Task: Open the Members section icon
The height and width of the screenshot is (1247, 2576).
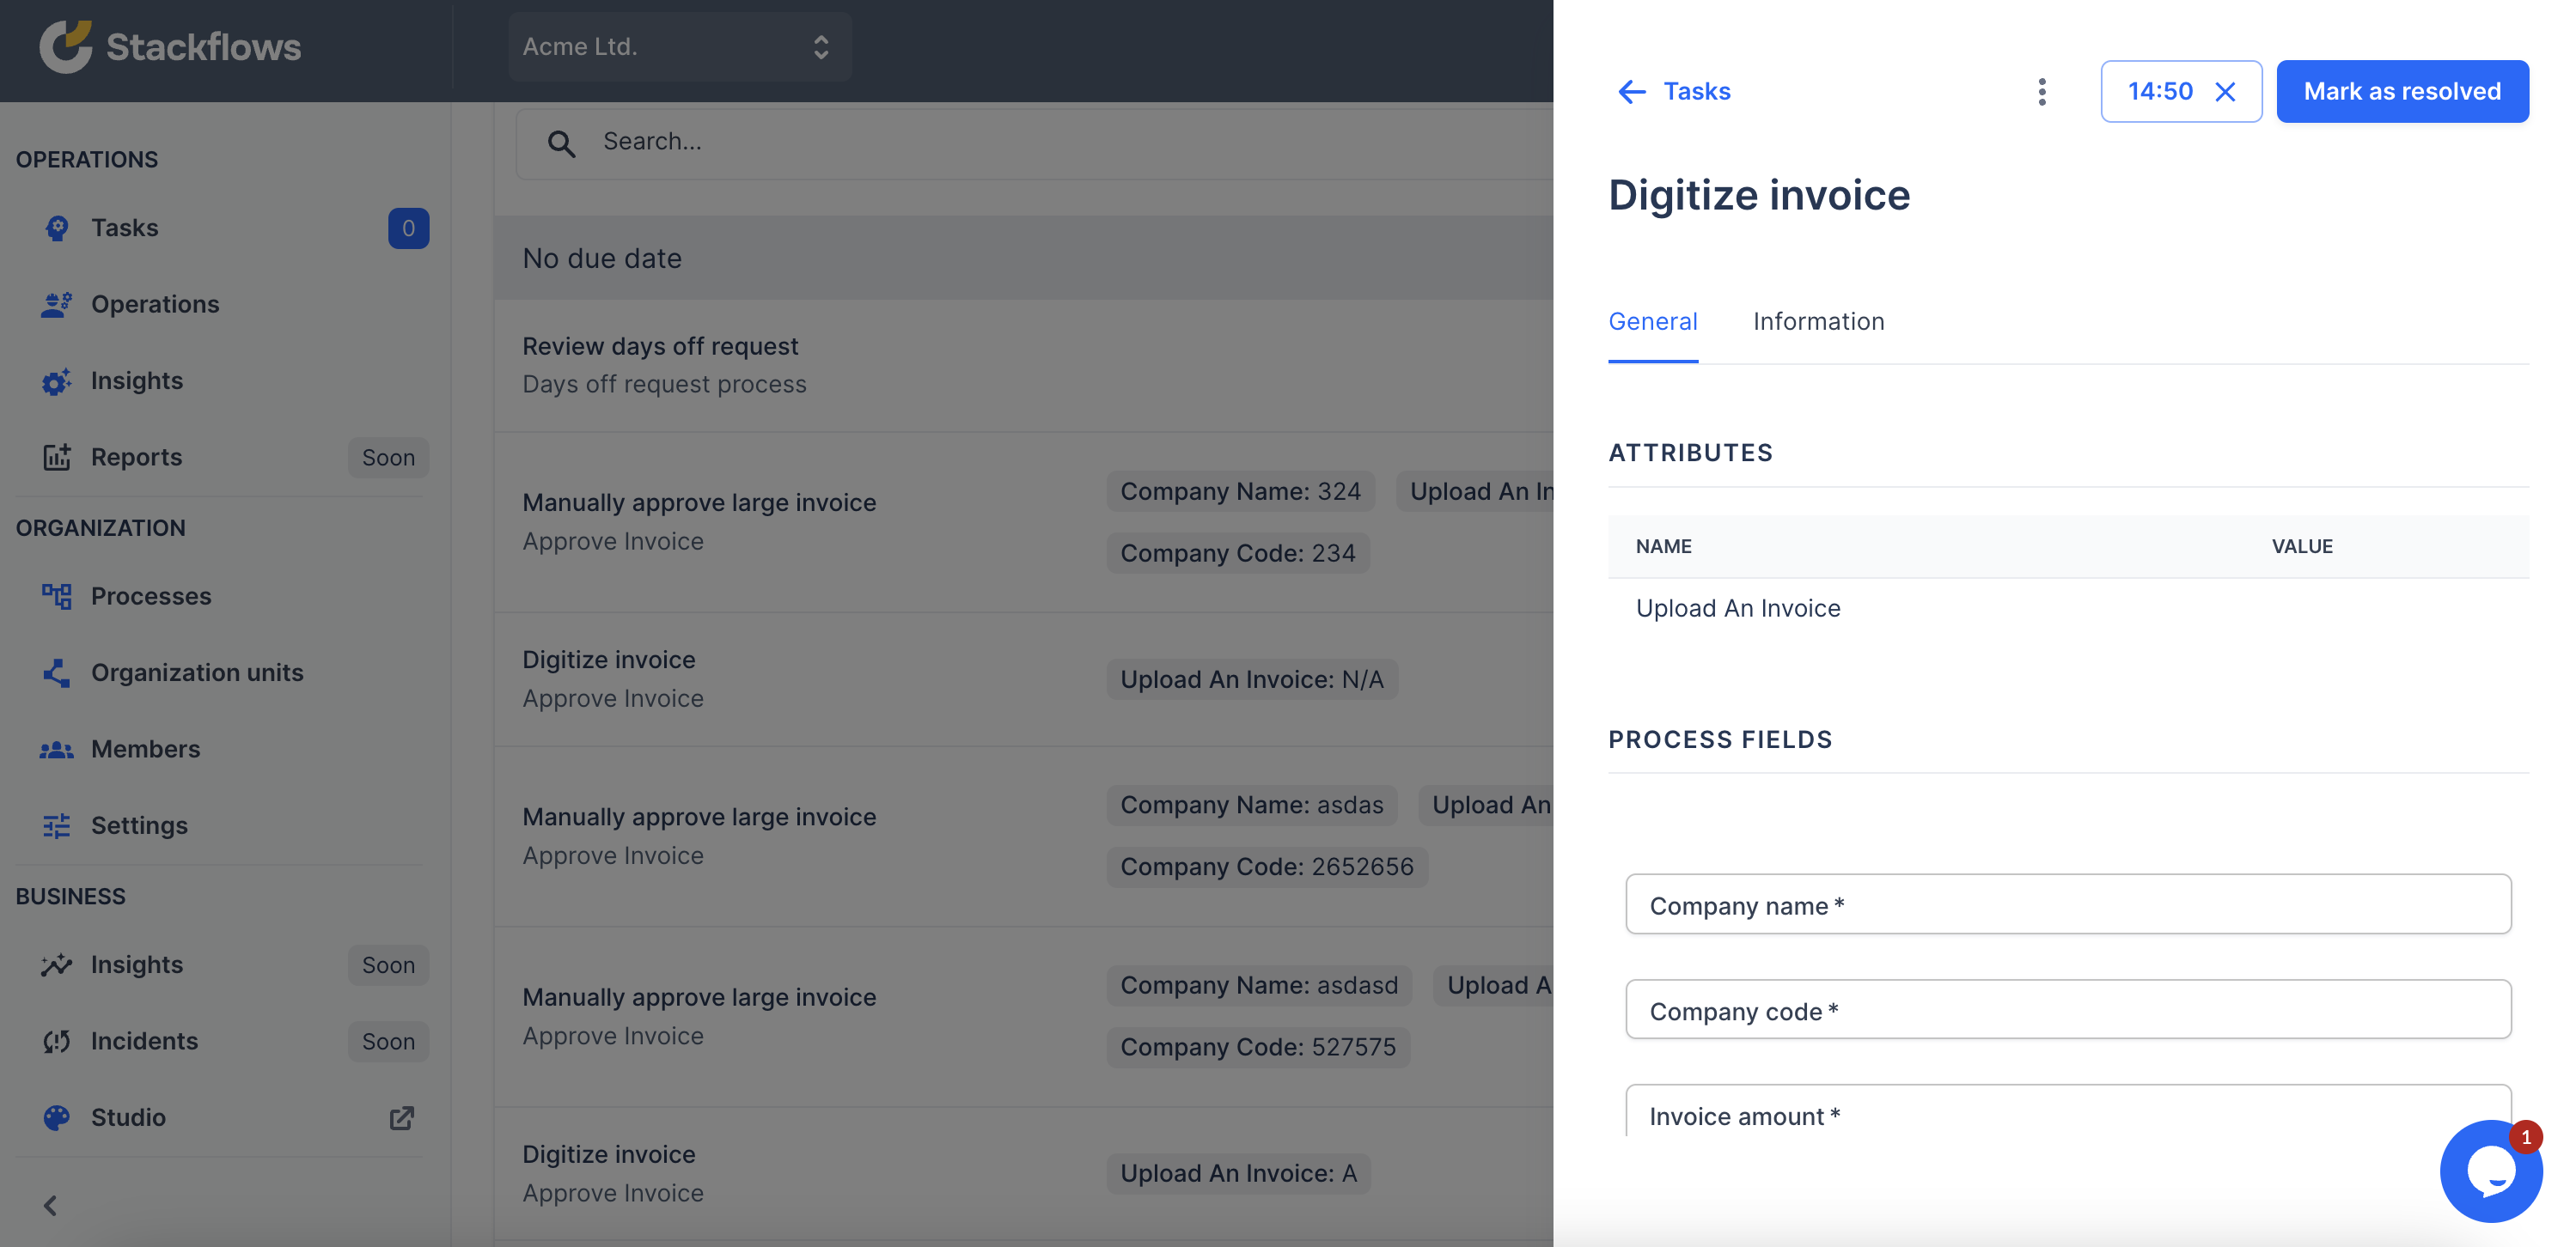Action: 56,748
